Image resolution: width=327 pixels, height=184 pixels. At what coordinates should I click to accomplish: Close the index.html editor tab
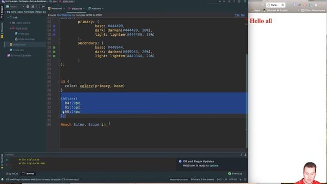[x=64, y=9]
